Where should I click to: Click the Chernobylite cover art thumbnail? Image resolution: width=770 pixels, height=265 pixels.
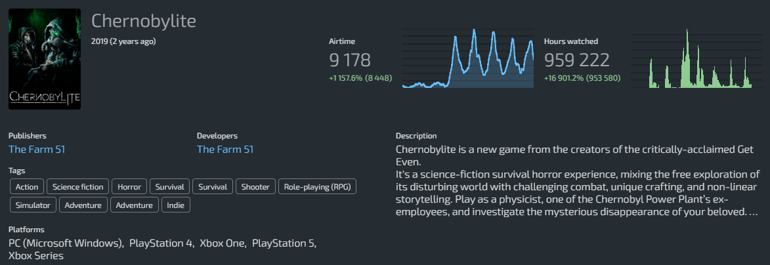45,59
